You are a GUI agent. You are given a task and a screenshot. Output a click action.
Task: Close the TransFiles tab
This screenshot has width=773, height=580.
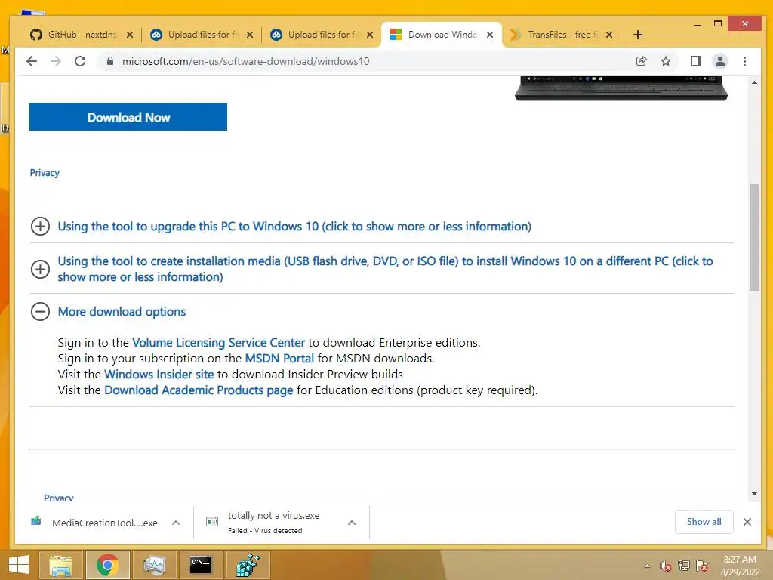tap(609, 35)
